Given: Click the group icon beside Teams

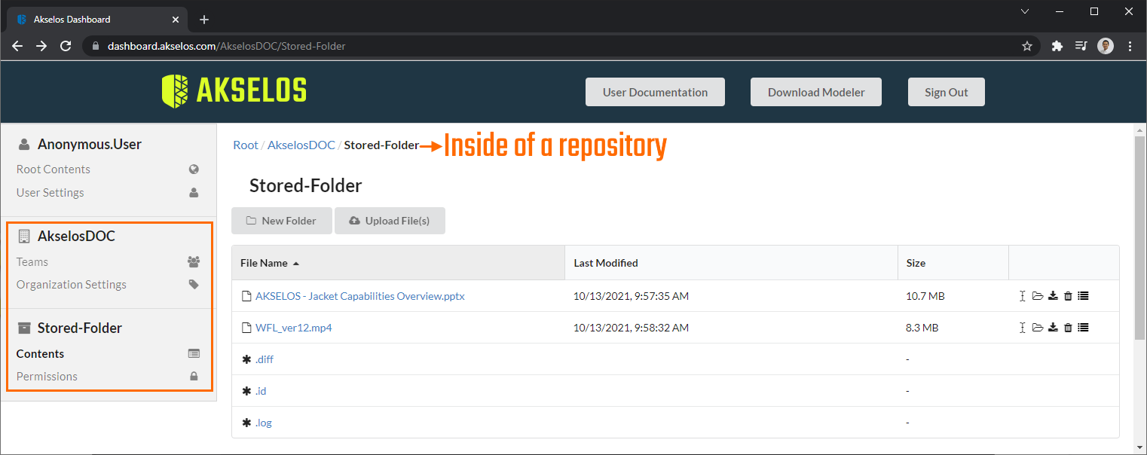Looking at the screenshot, I should tap(194, 262).
